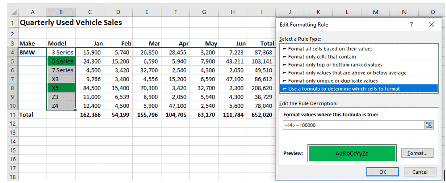Select column B header
Viewport: 446px width, 183px height.
tap(61, 12)
